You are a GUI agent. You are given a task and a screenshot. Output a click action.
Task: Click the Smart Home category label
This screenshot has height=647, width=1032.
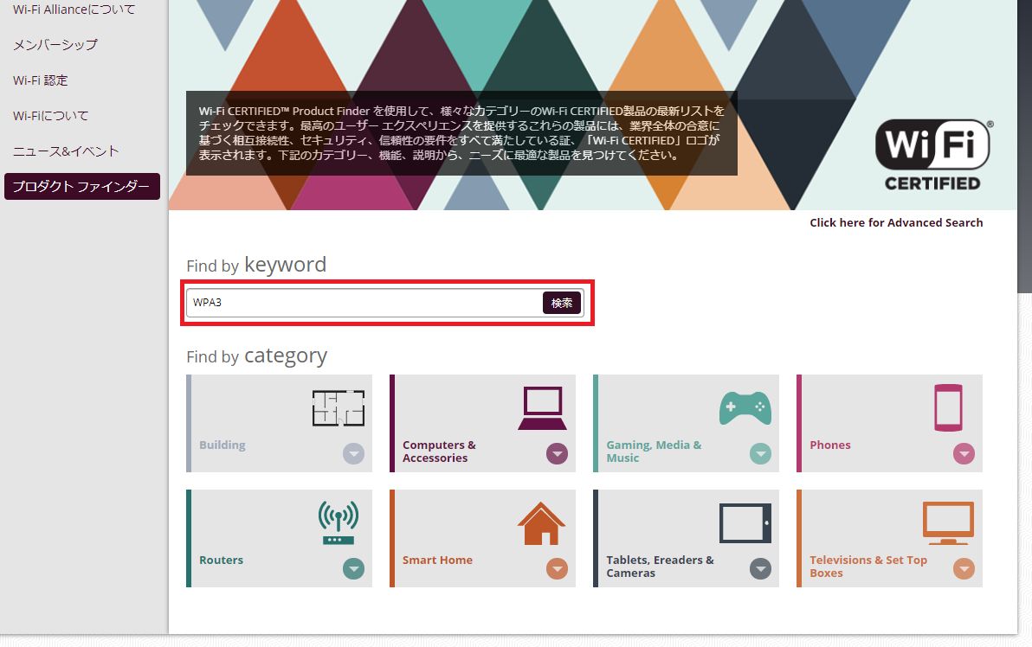438,561
